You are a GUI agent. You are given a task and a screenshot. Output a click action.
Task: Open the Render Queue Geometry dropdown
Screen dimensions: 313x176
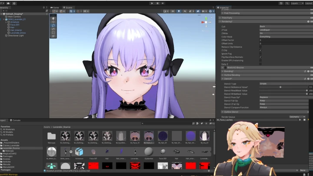(x=297, y=117)
